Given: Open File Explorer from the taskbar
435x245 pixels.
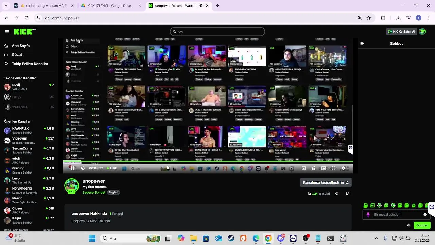Looking at the screenshot, I should (193, 238).
